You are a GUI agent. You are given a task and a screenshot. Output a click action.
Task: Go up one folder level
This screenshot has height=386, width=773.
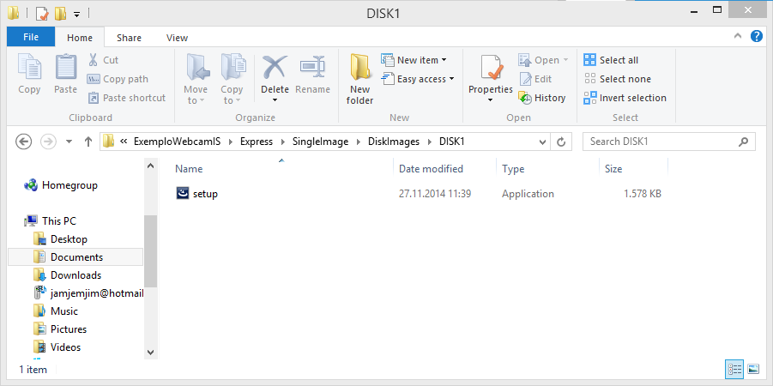pos(88,142)
